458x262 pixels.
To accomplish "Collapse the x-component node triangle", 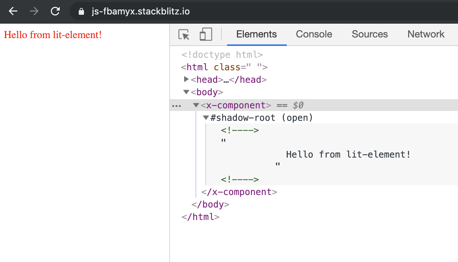I will click(x=196, y=105).
